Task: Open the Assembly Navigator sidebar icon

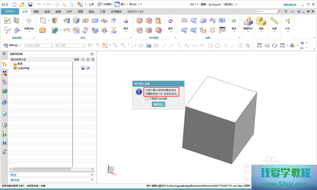Action: (x=5, y=64)
